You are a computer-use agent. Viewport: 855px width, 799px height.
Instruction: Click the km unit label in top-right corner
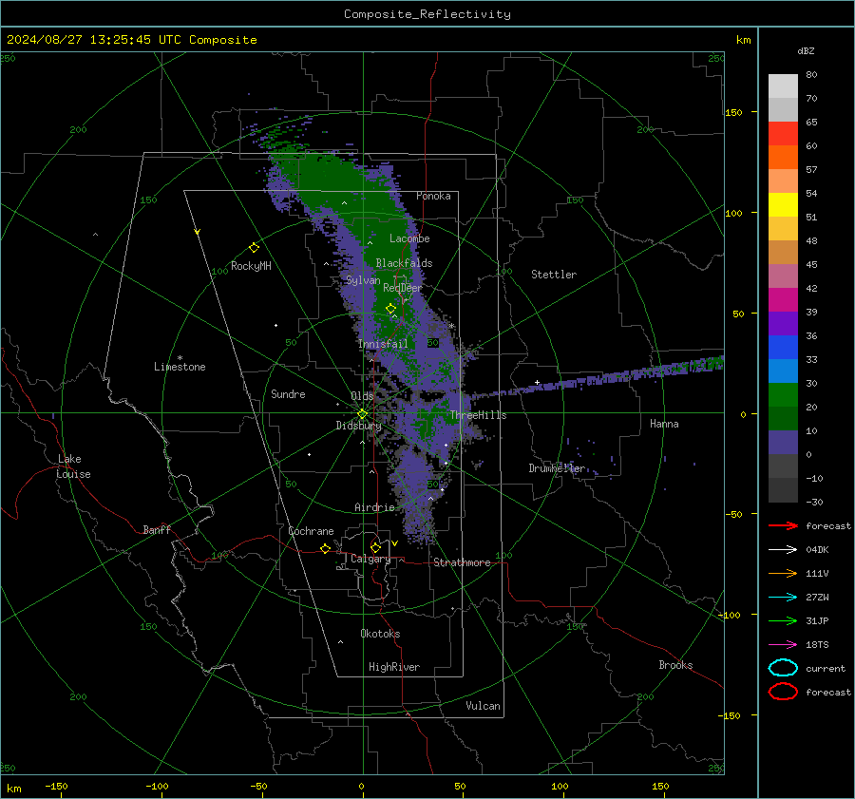[x=743, y=40]
